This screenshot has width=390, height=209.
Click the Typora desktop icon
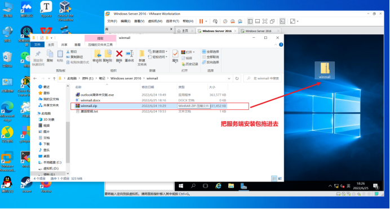46,10
